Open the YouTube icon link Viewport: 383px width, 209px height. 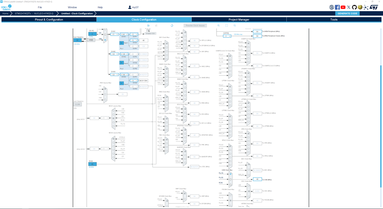tap(343, 7)
